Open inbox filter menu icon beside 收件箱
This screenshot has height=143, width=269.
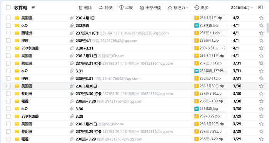(33, 8)
